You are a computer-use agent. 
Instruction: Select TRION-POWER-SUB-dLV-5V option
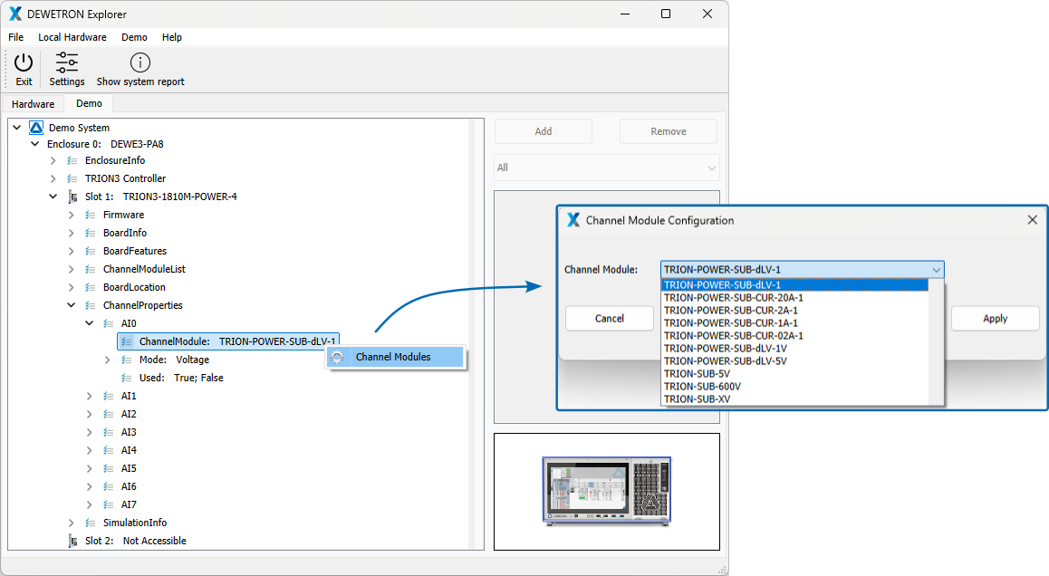(795, 361)
